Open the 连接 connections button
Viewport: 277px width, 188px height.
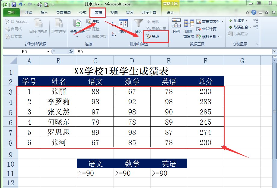[93, 22]
